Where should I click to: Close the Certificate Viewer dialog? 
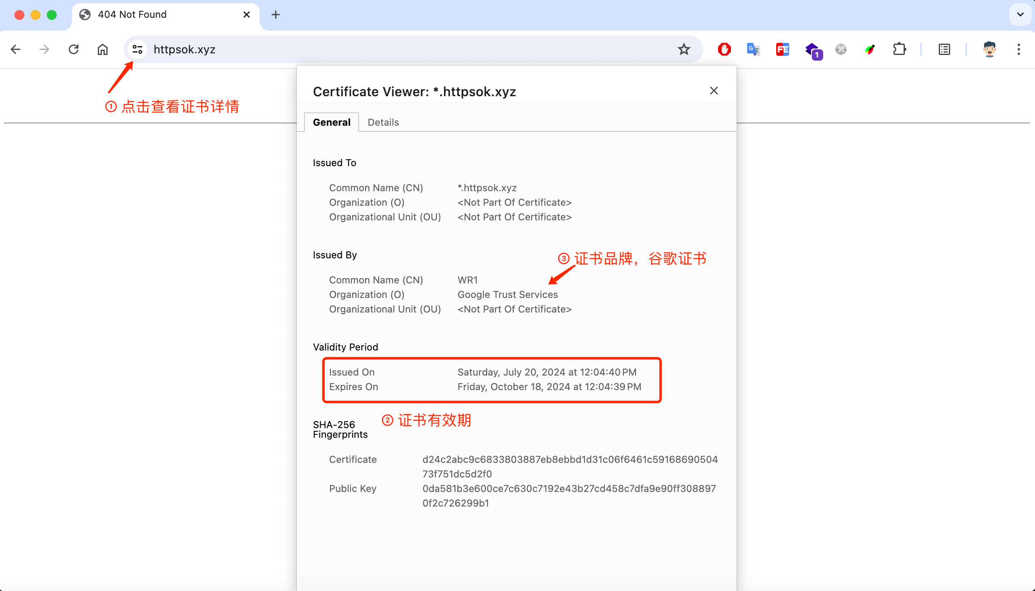[x=714, y=91]
